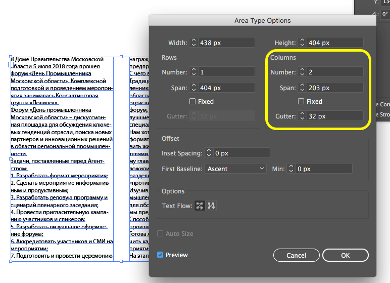This screenshot has height=283, width=390.
Task: Click the Cancel button
Action: [296, 255]
